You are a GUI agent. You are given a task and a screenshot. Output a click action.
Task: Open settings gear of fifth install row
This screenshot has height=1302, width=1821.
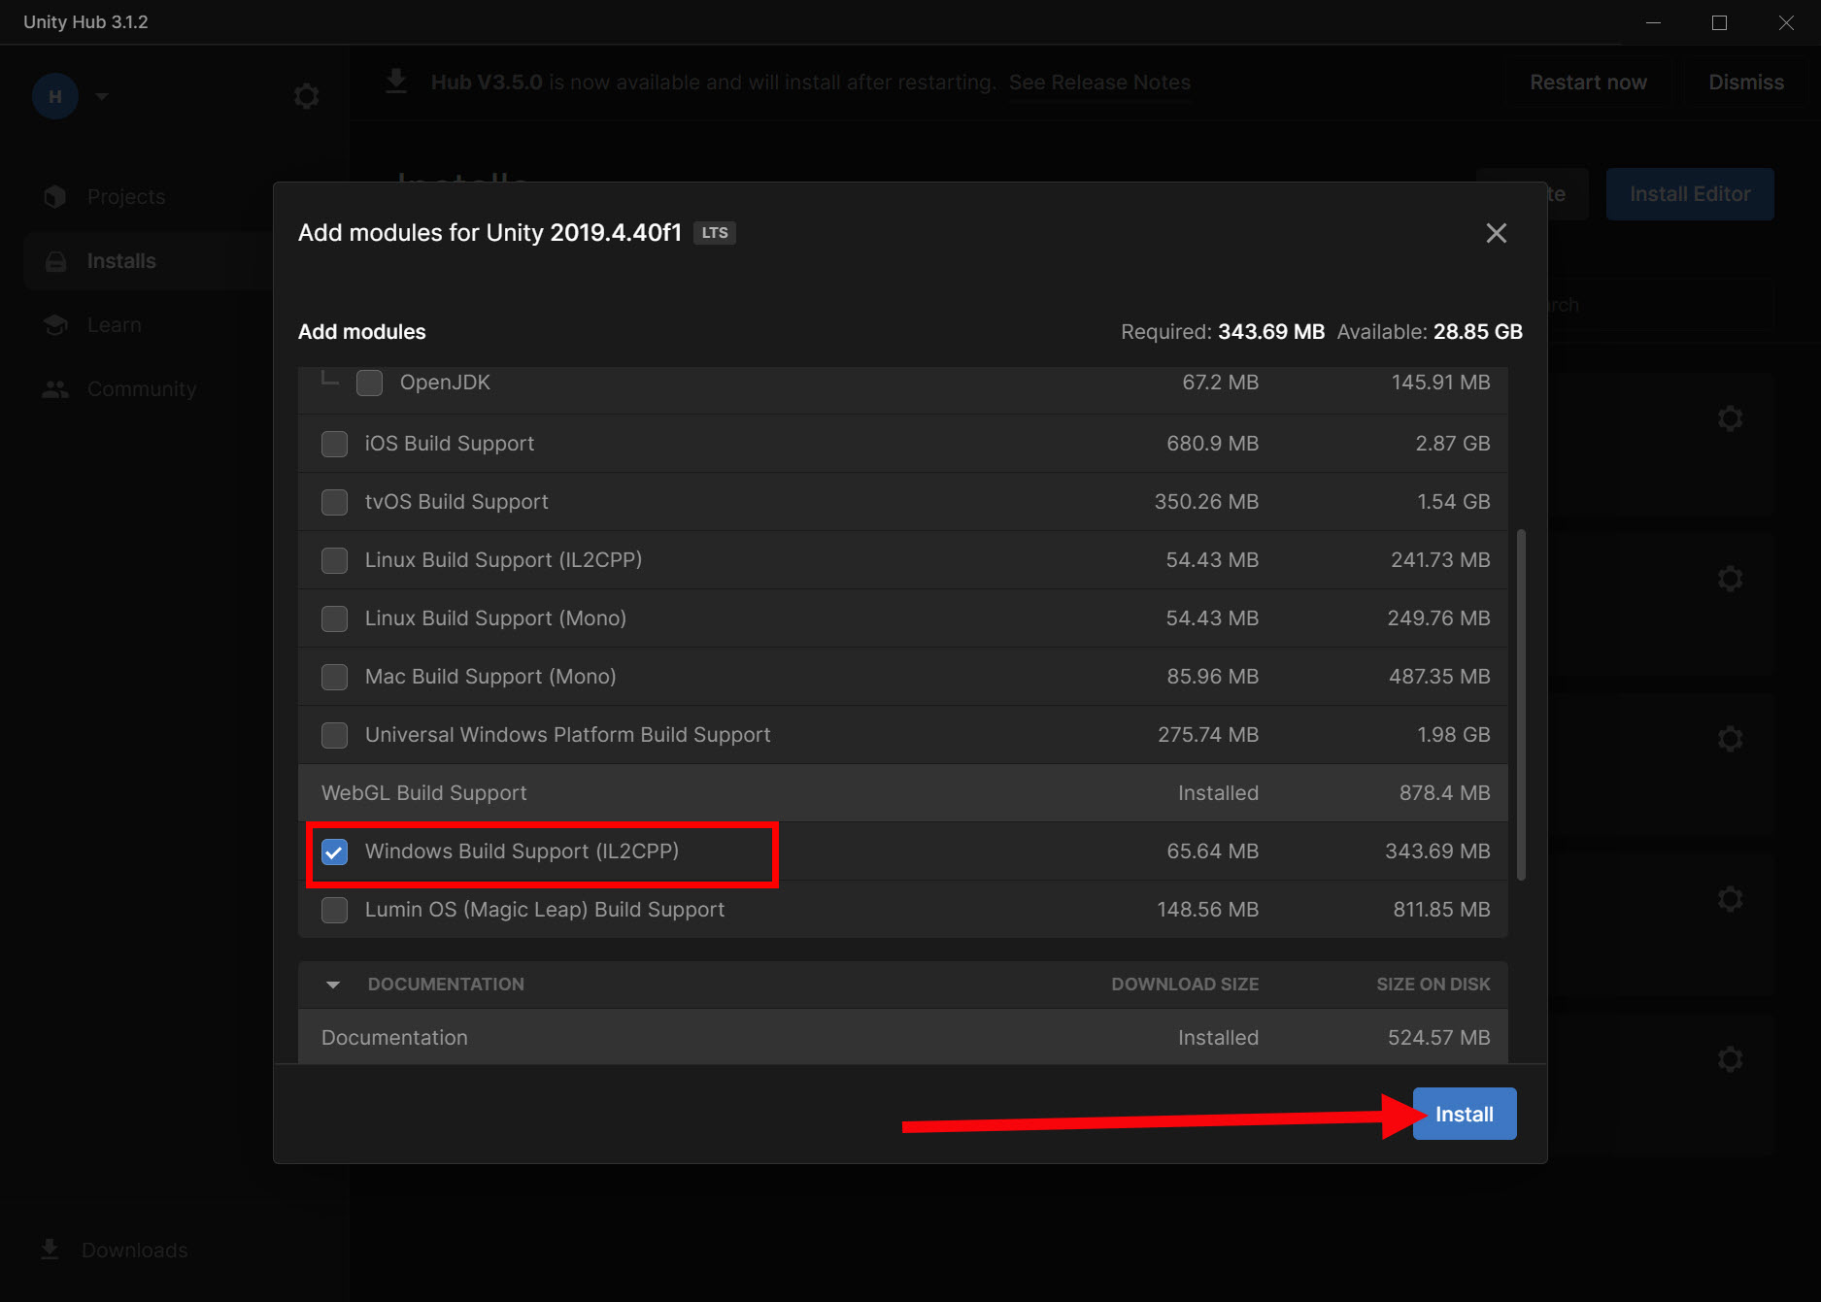(x=1730, y=1059)
